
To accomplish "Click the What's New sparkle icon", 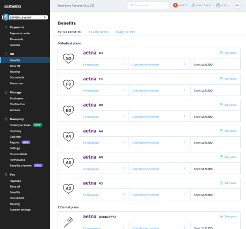I will (x=193, y=5).
